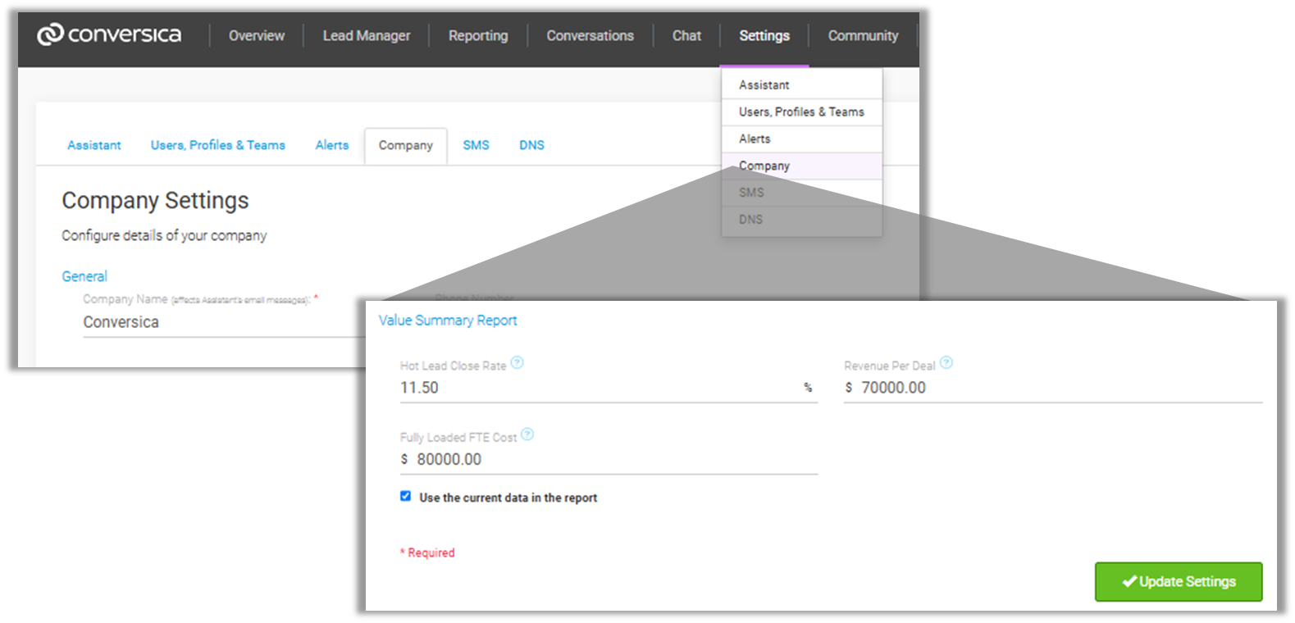
Task: Click the Hot Lead Close Rate field
Action: click(x=609, y=388)
